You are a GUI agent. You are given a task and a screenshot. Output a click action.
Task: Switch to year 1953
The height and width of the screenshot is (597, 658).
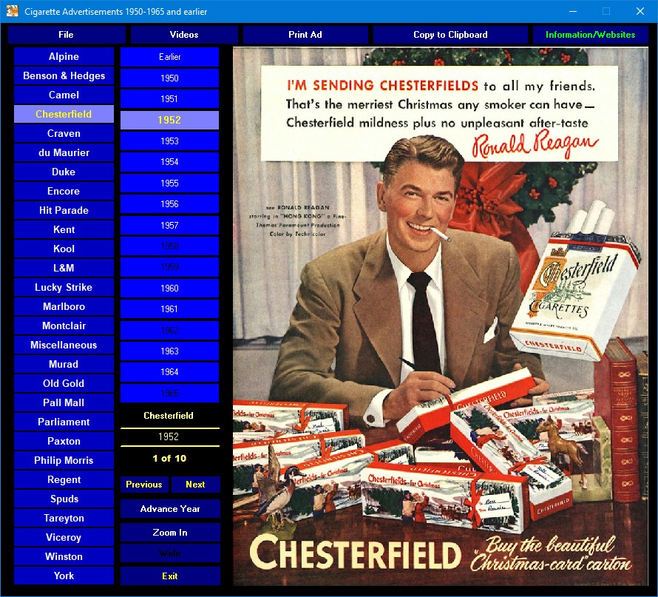[x=169, y=141]
